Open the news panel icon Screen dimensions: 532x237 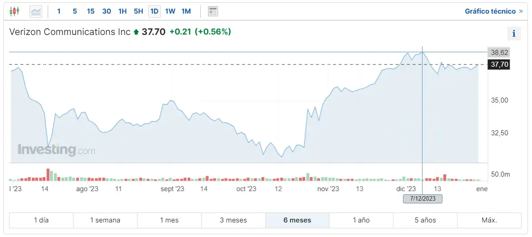[x=213, y=11]
